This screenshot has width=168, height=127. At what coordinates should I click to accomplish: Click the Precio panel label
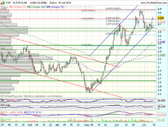tap(4, 6)
